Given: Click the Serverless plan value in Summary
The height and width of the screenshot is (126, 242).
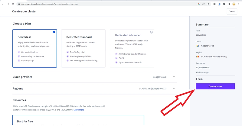Looking at the screenshot, I should click(x=201, y=35).
